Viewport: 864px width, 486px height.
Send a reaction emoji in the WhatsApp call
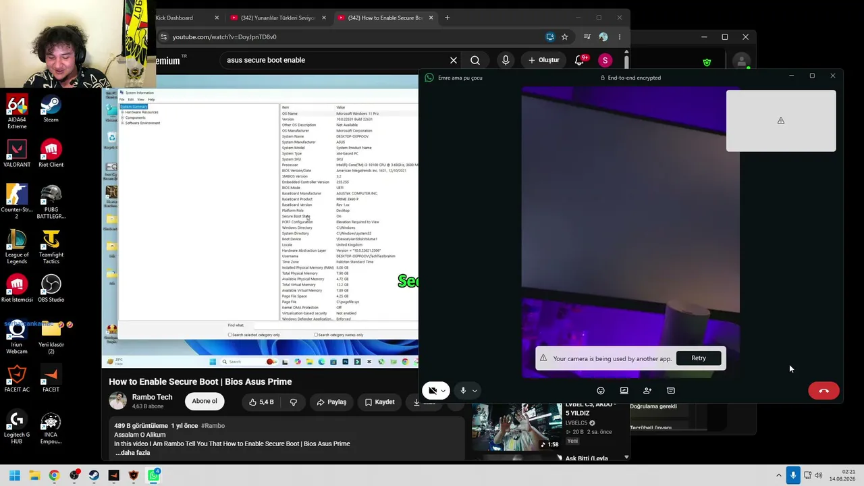(601, 390)
